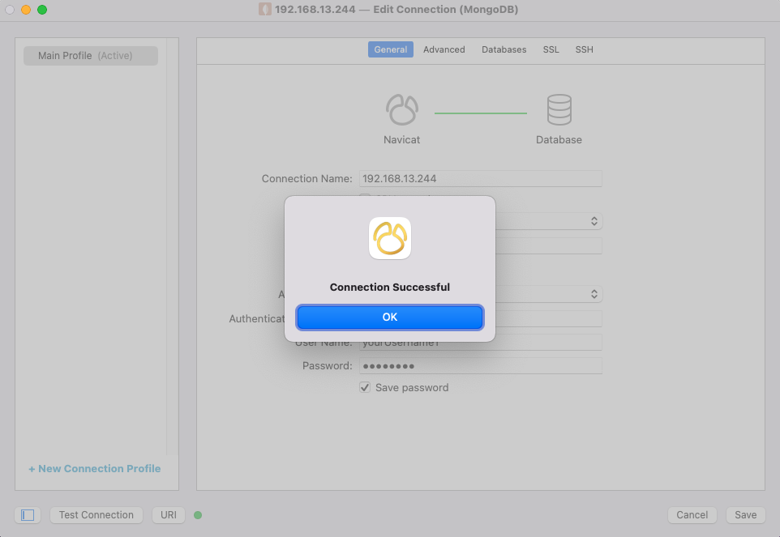Click the Connection Successful message text

tap(389, 287)
